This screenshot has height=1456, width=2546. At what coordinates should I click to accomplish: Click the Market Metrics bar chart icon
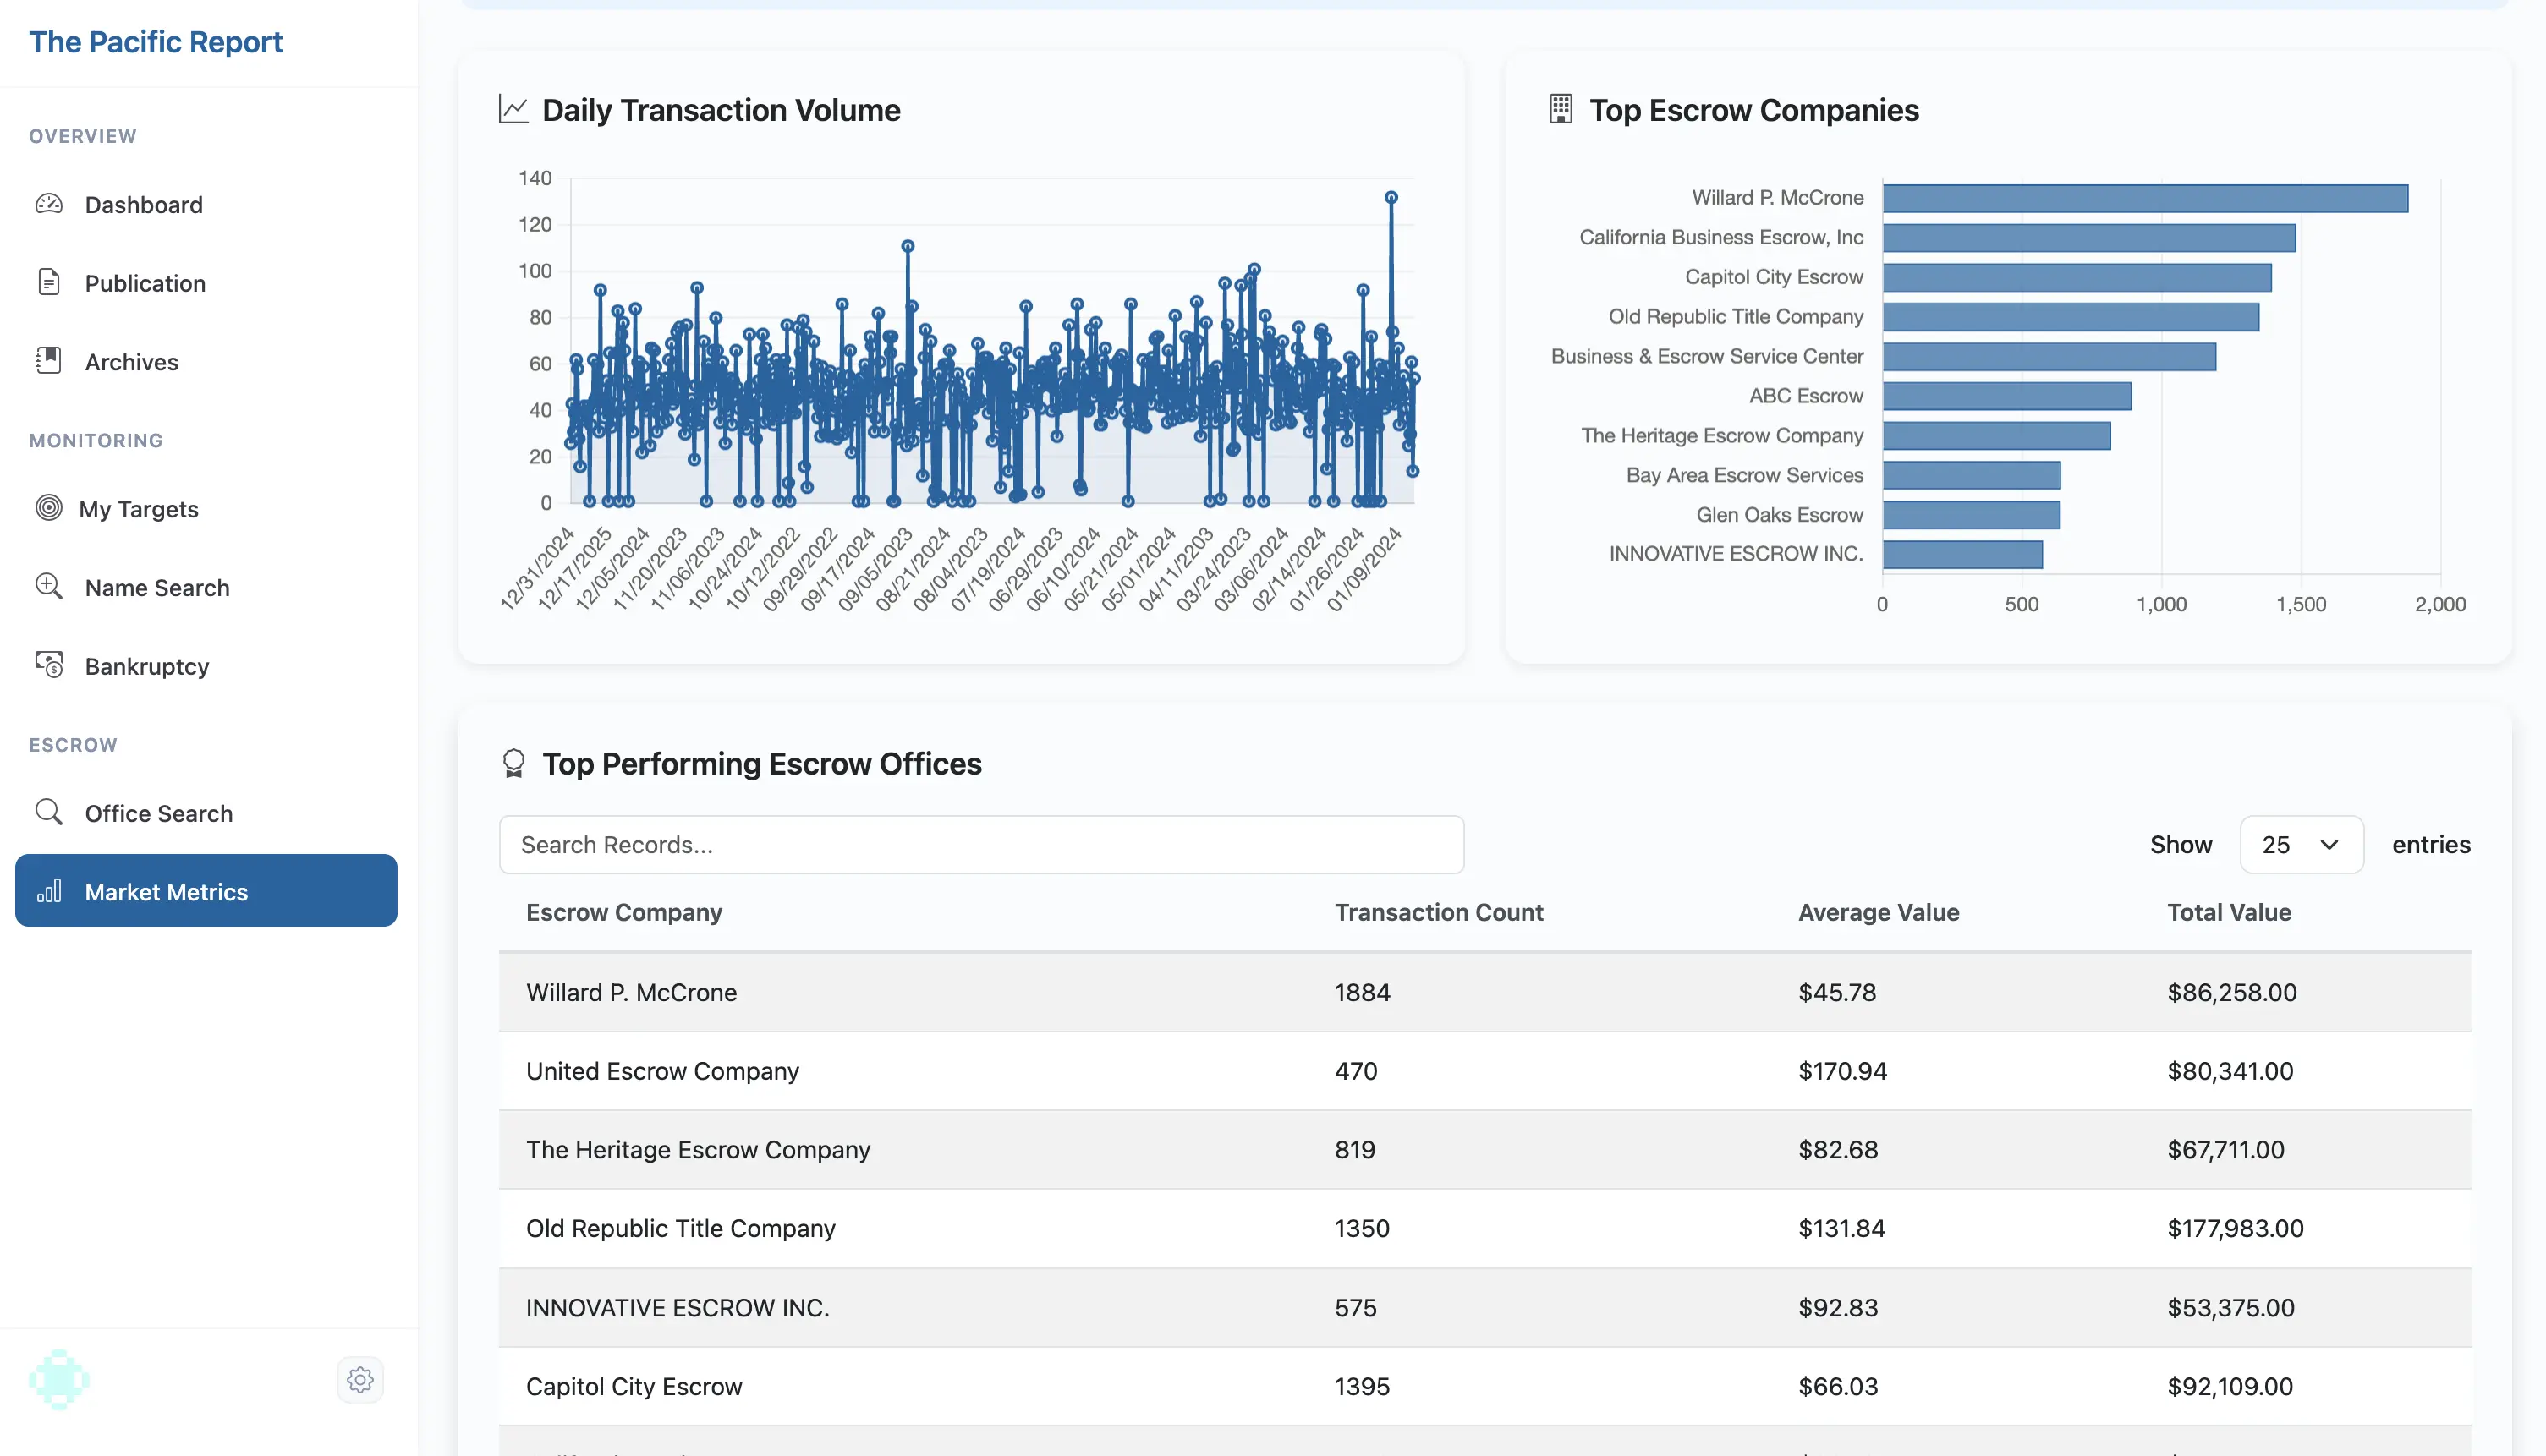(49, 891)
